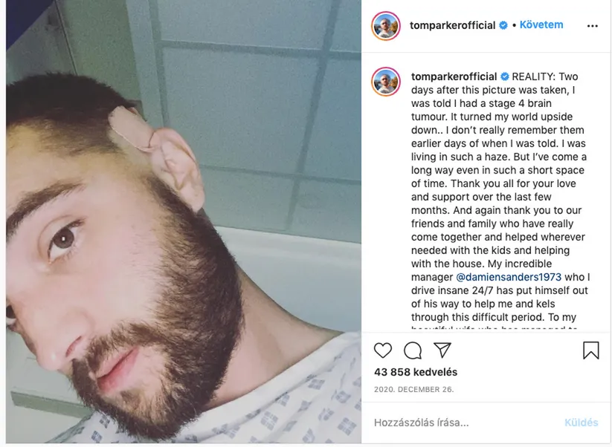Image resolution: width=612 pixels, height=447 pixels.
Task: Open comments via the speech bubble icon
Action: click(x=413, y=350)
